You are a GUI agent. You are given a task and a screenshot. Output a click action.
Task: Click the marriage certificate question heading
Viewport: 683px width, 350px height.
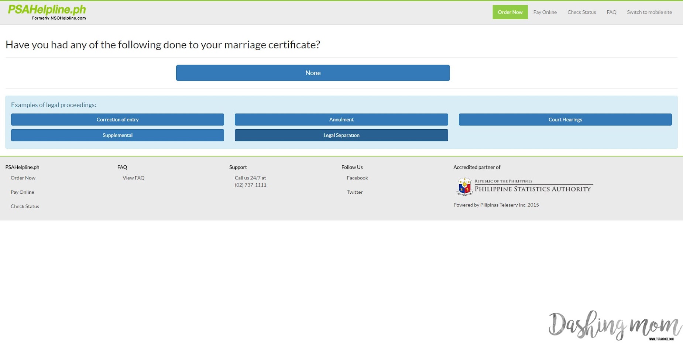[163, 45]
